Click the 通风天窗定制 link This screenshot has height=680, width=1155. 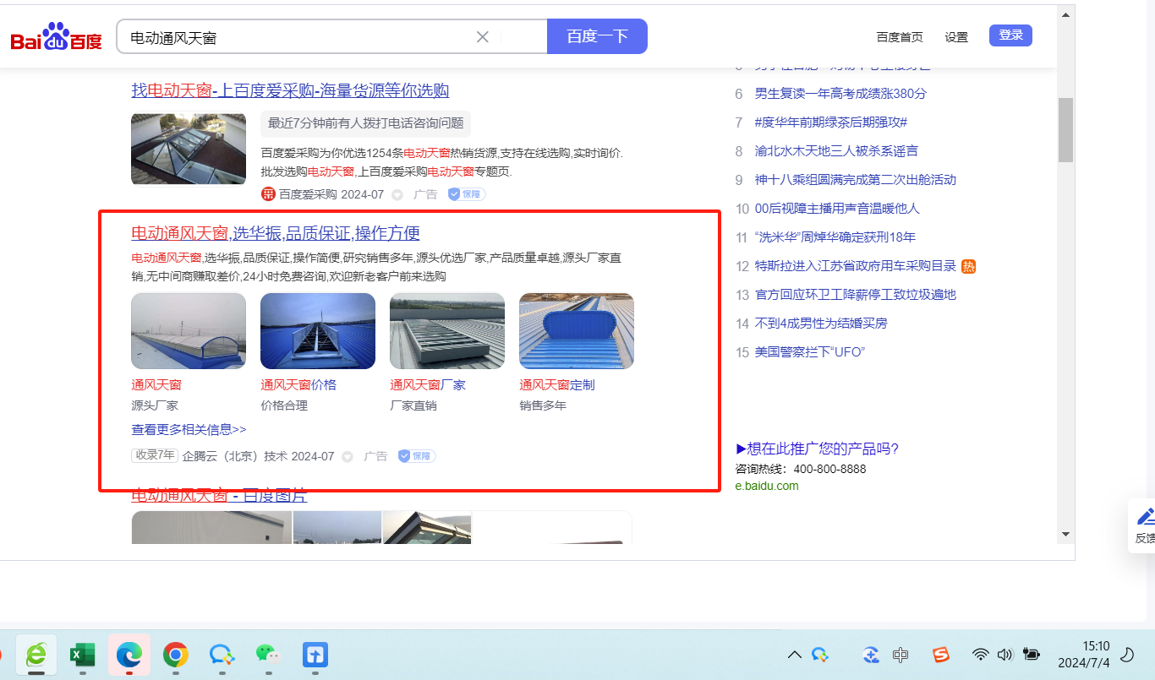point(557,385)
